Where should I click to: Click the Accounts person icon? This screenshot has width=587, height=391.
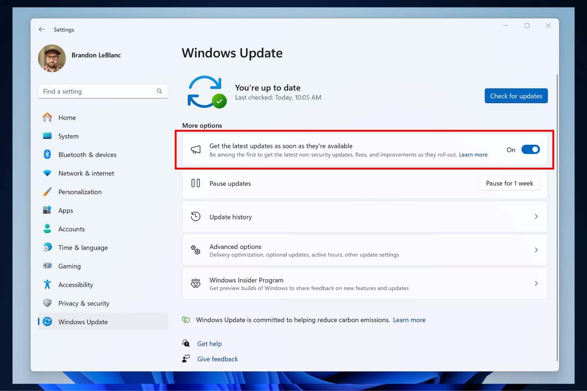[47, 229]
